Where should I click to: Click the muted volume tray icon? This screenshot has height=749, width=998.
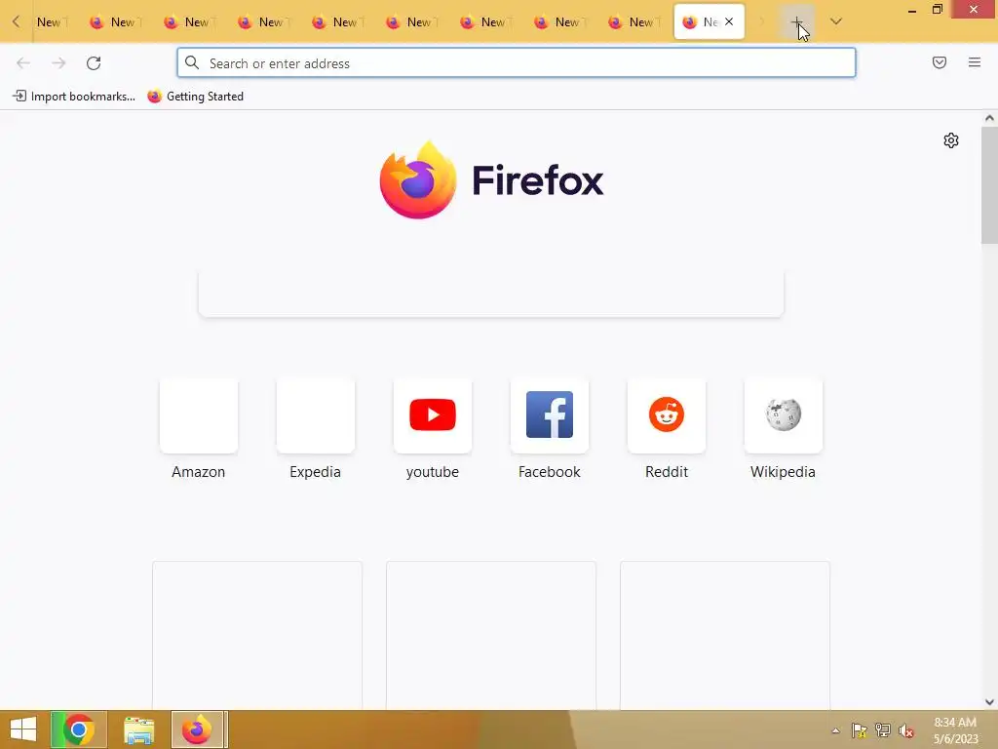906,730
